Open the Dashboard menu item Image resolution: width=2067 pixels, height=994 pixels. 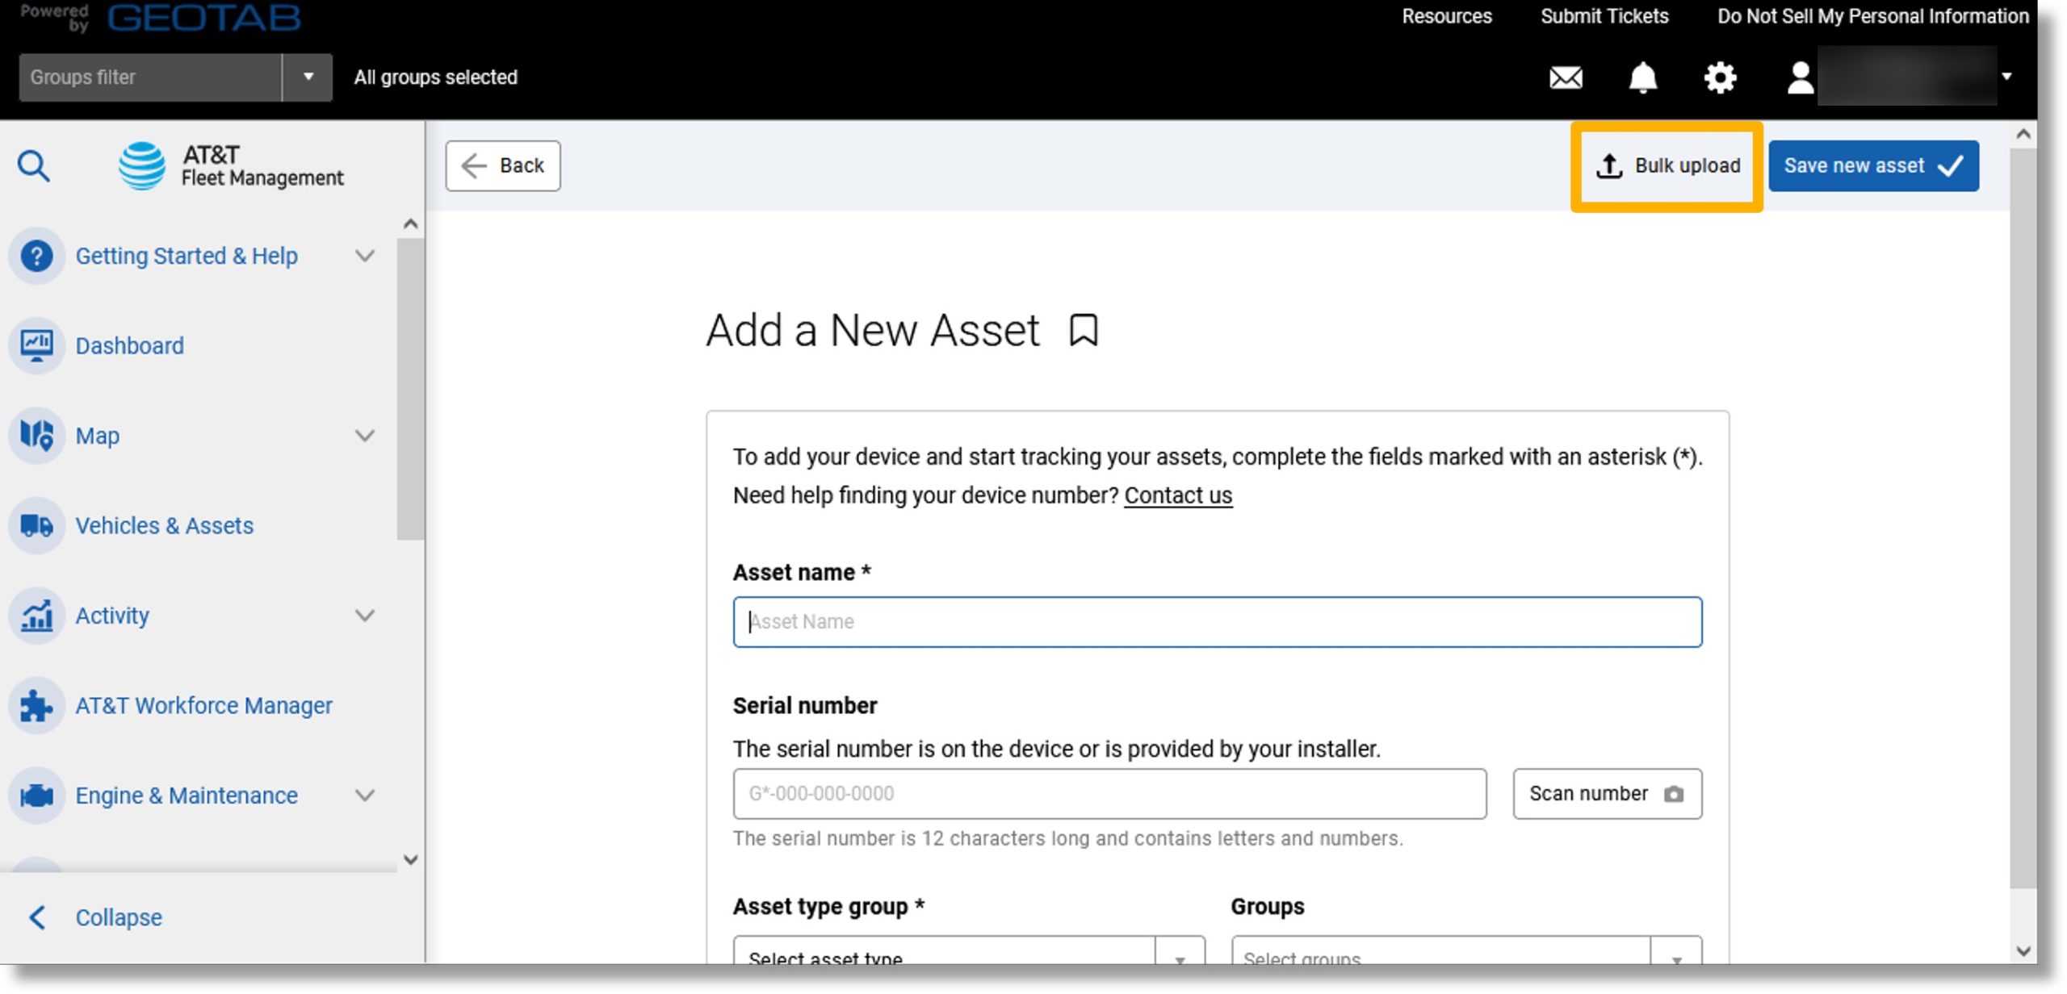point(131,345)
